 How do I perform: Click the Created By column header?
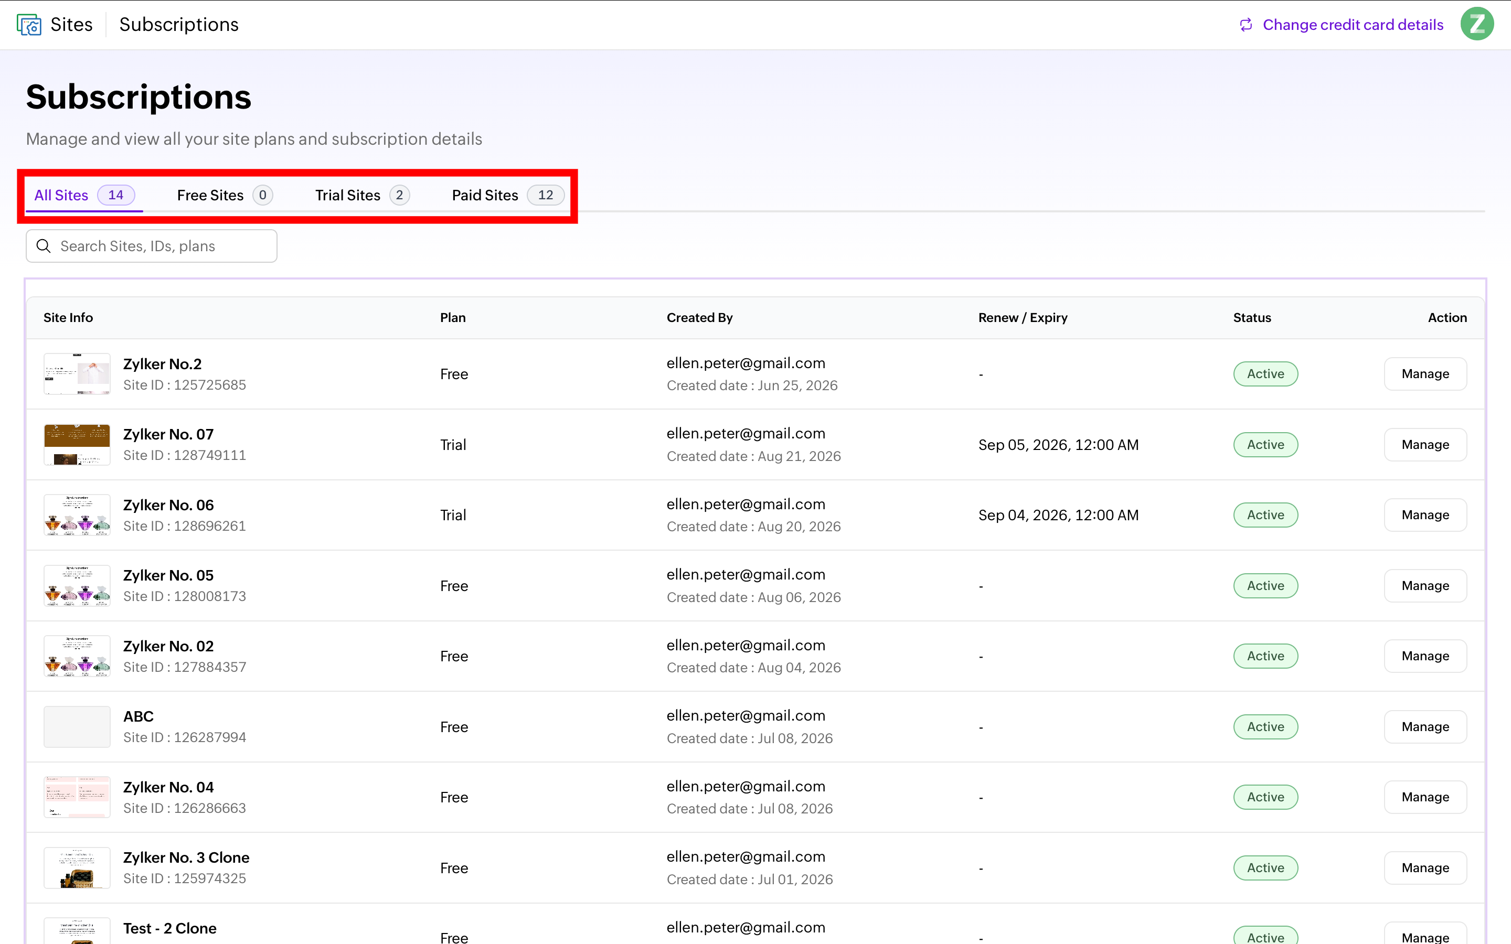coord(699,318)
